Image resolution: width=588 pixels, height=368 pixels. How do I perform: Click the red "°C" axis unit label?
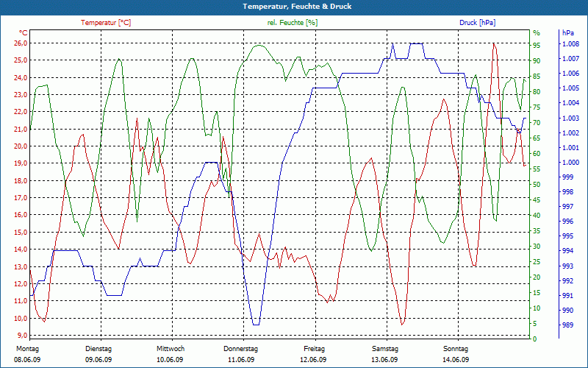pyautogui.click(x=24, y=32)
